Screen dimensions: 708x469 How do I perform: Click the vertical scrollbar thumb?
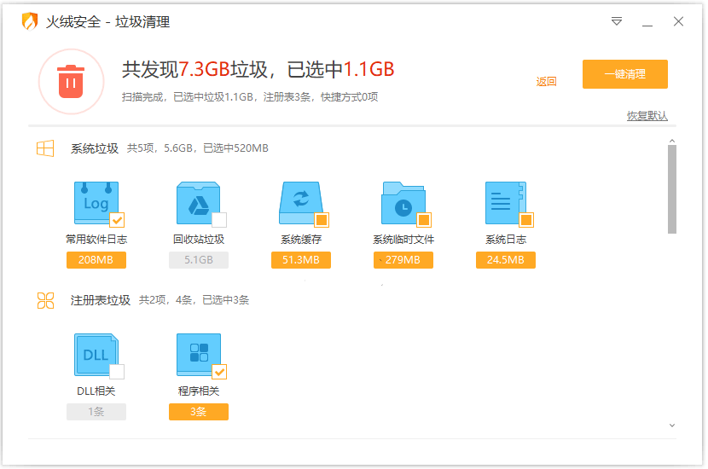(672, 189)
